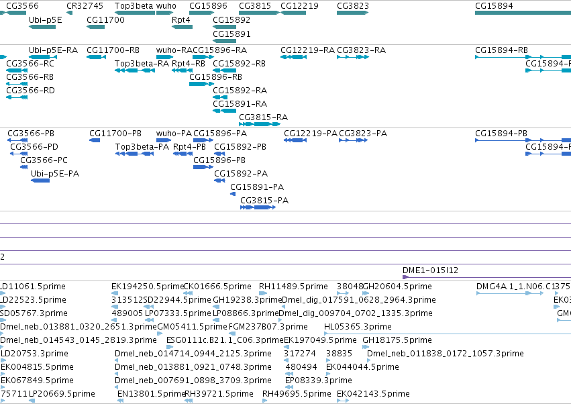Select the CG15896 gene label

pyautogui.click(x=208, y=6)
